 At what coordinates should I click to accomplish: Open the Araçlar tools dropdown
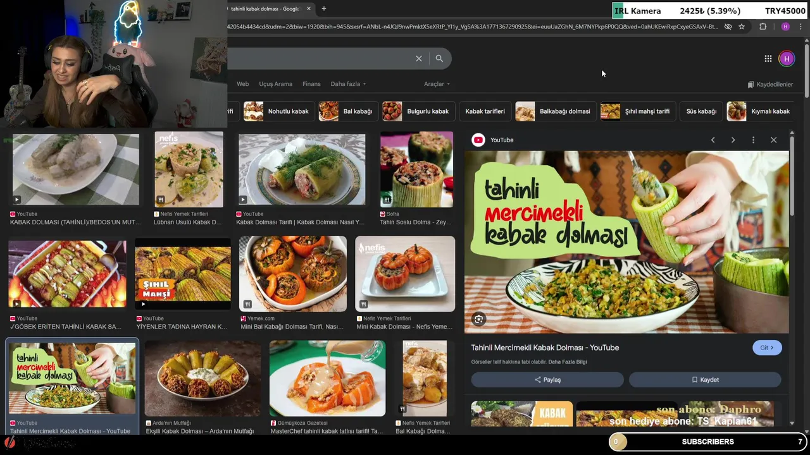[x=437, y=83]
